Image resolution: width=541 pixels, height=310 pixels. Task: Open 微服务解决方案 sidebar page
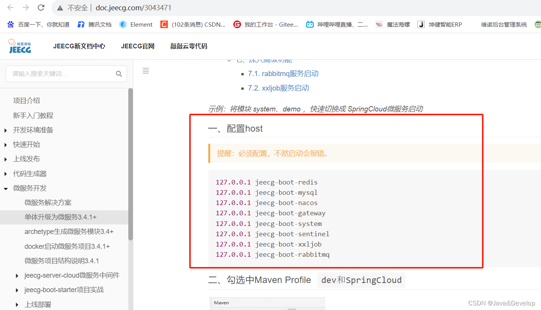coord(48,203)
